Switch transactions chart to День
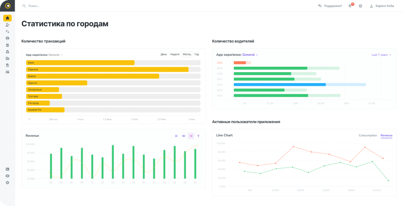Screen dimensions: 404x206 (x=163, y=54)
